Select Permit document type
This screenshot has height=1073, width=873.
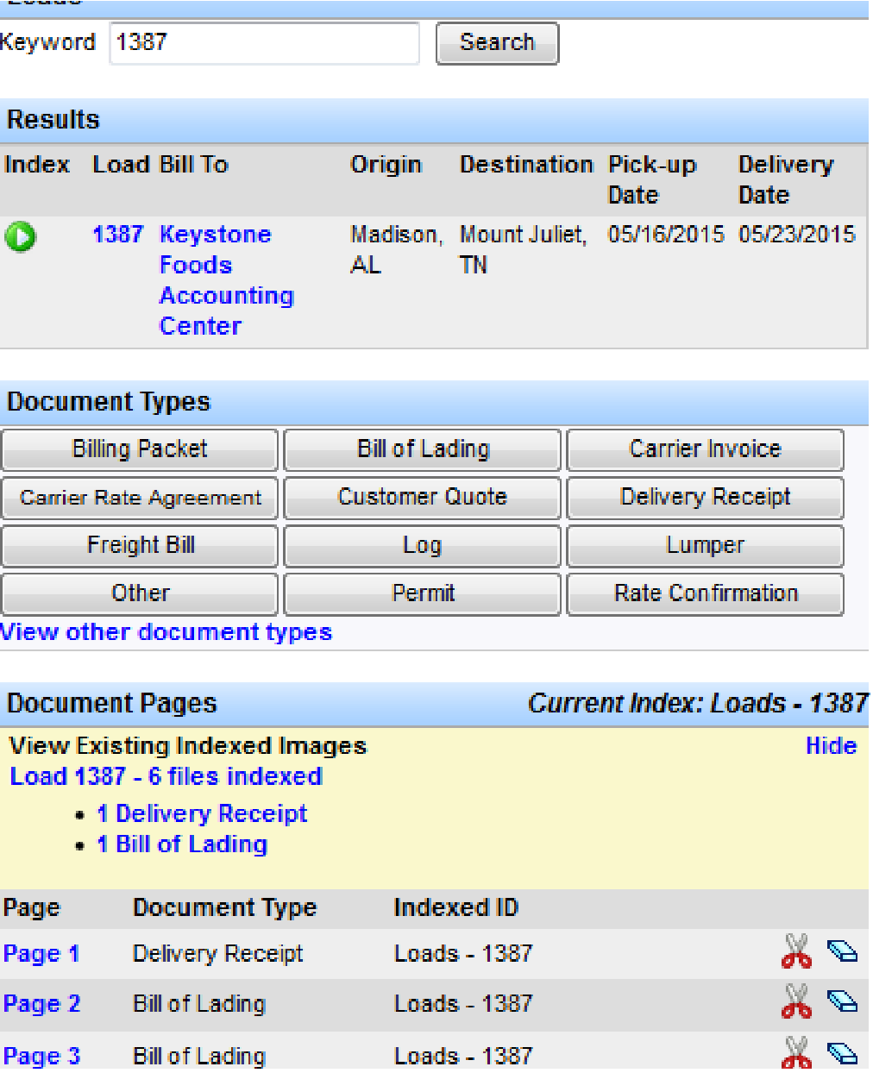(x=423, y=594)
